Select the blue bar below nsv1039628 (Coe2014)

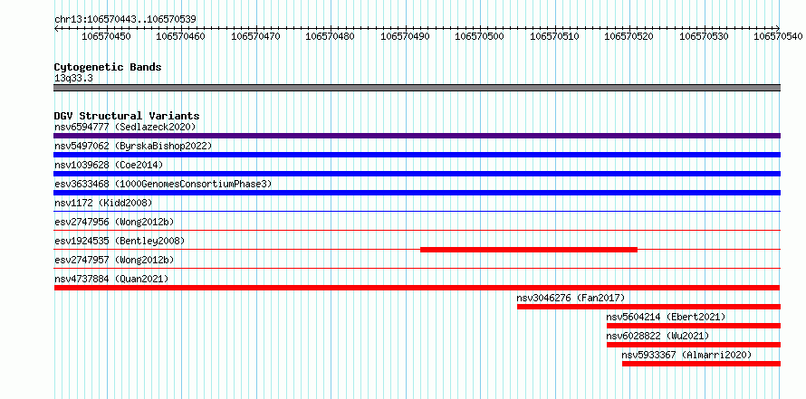[x=417, y=174]
